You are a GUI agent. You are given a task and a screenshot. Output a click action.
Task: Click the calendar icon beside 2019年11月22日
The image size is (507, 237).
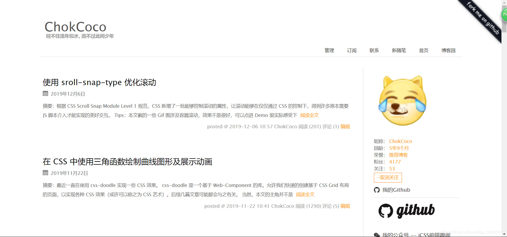click(45, 173)
